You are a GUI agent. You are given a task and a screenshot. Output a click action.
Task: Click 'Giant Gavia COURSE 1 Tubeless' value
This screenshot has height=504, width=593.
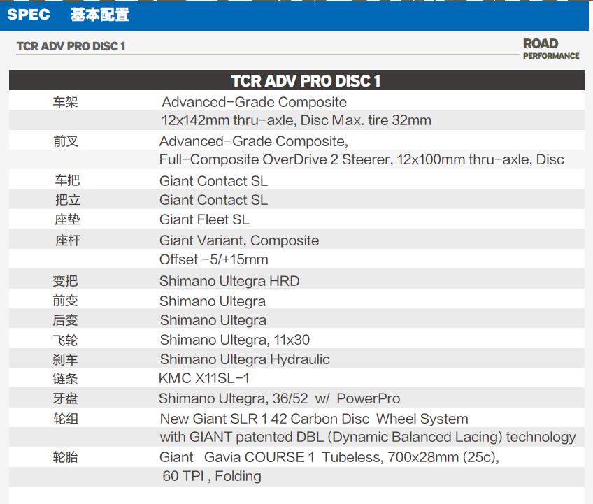(x=329, y=457)
